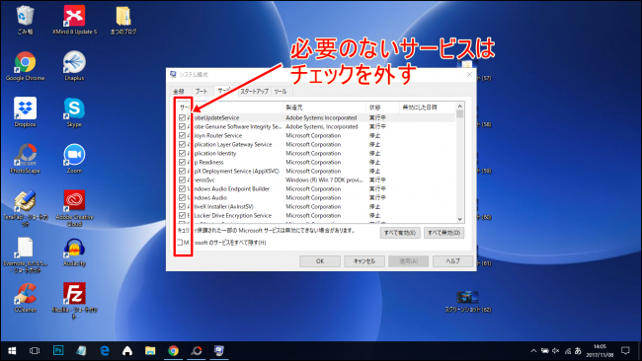
Task: Switch to PhotoScape taskbar icon
Action: [197, 351]
